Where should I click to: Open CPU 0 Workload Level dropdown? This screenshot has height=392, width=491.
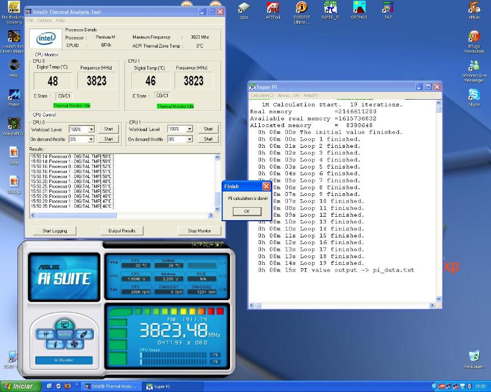(91, 129)
